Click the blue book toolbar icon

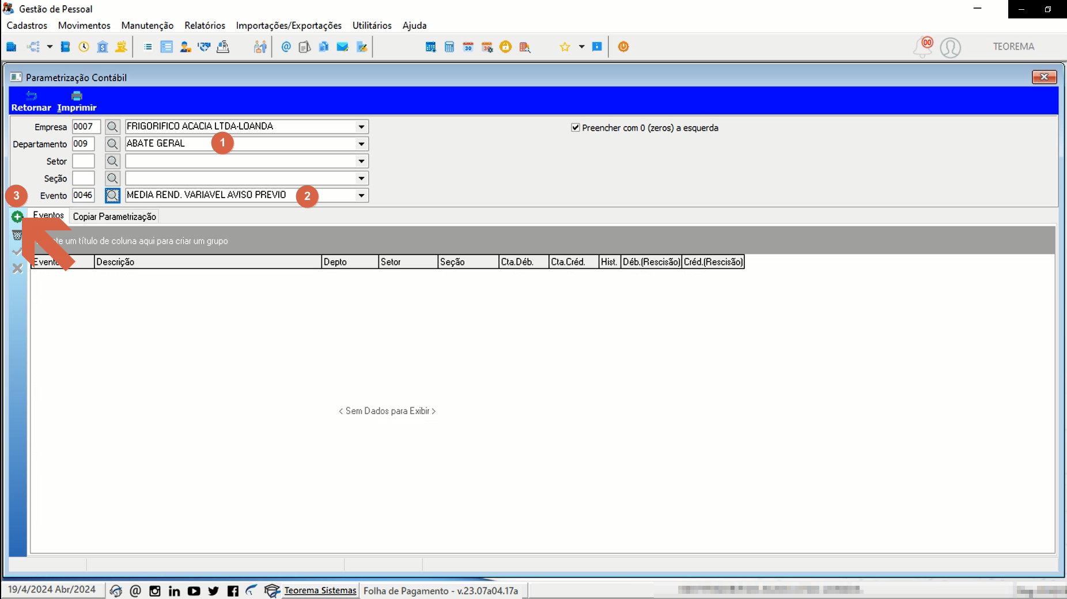[65, 47]
